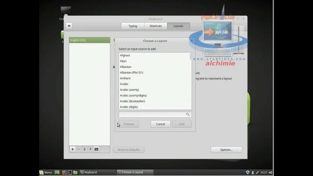The width and height of the screenshot is (313, 176).
Task: Click the Preview button in the dialog
Action: (x=129, y=124)
